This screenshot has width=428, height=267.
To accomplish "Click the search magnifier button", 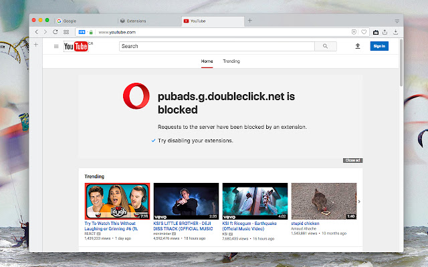I will click(326, 46).
